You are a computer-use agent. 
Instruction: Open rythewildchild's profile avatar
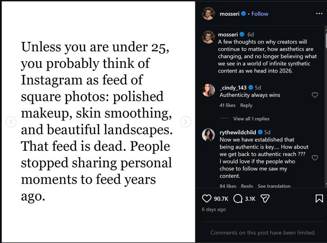208,135
